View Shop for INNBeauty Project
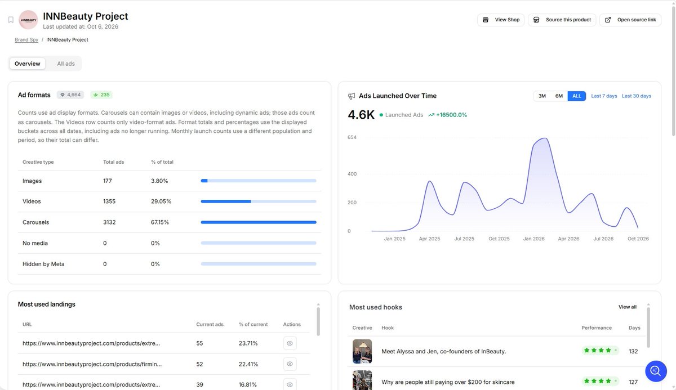This screenshot has height=390, width=676. [501, 20]
